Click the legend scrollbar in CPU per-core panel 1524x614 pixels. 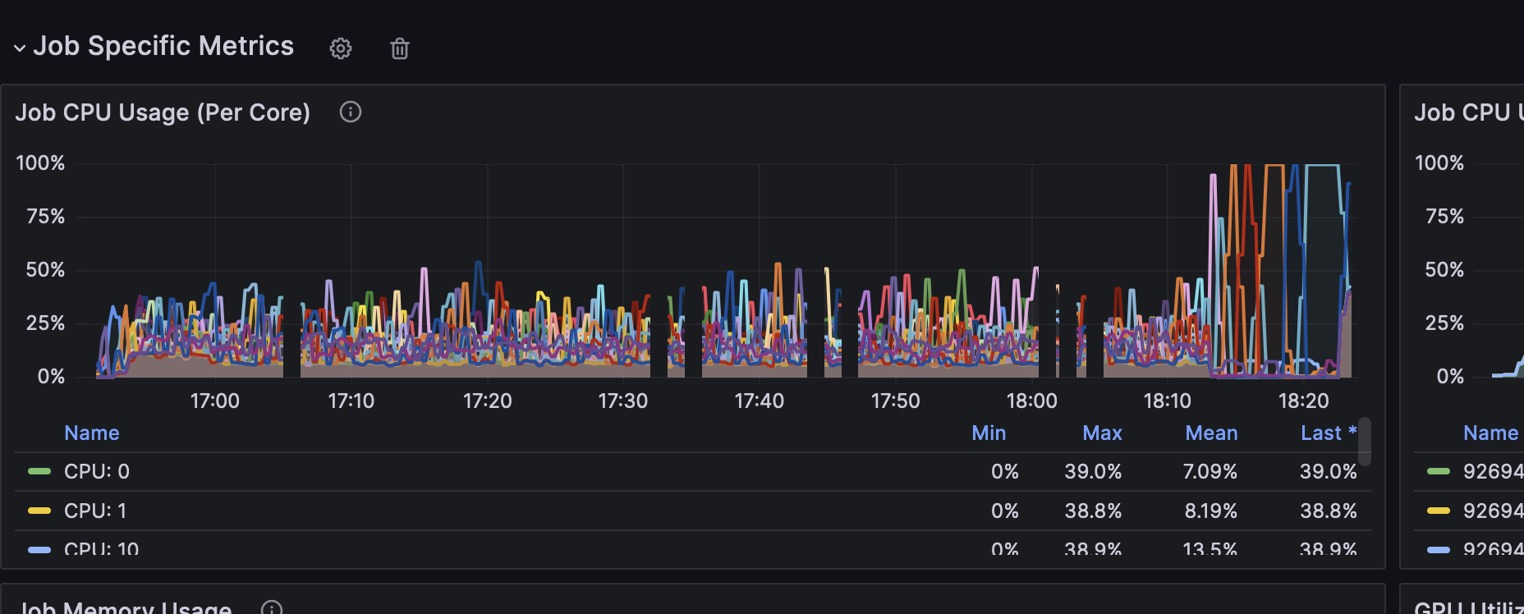(x=1365, y=441)
